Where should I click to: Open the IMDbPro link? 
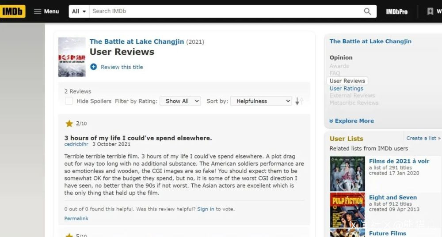(396, 11)
